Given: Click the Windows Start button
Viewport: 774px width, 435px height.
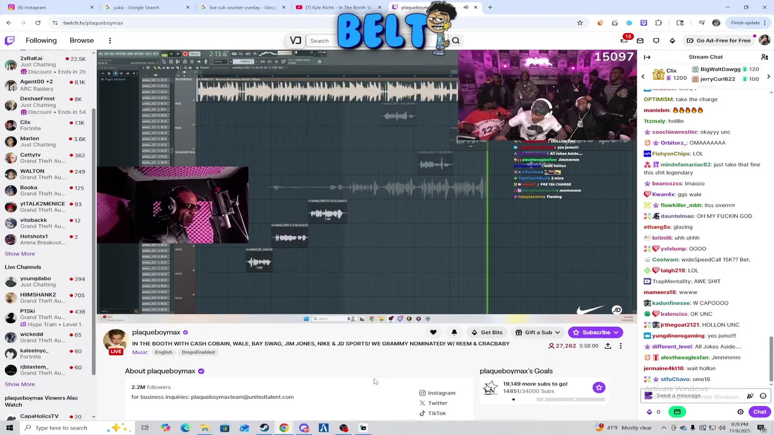Looking at the screenshot, I should pos(10,428).
